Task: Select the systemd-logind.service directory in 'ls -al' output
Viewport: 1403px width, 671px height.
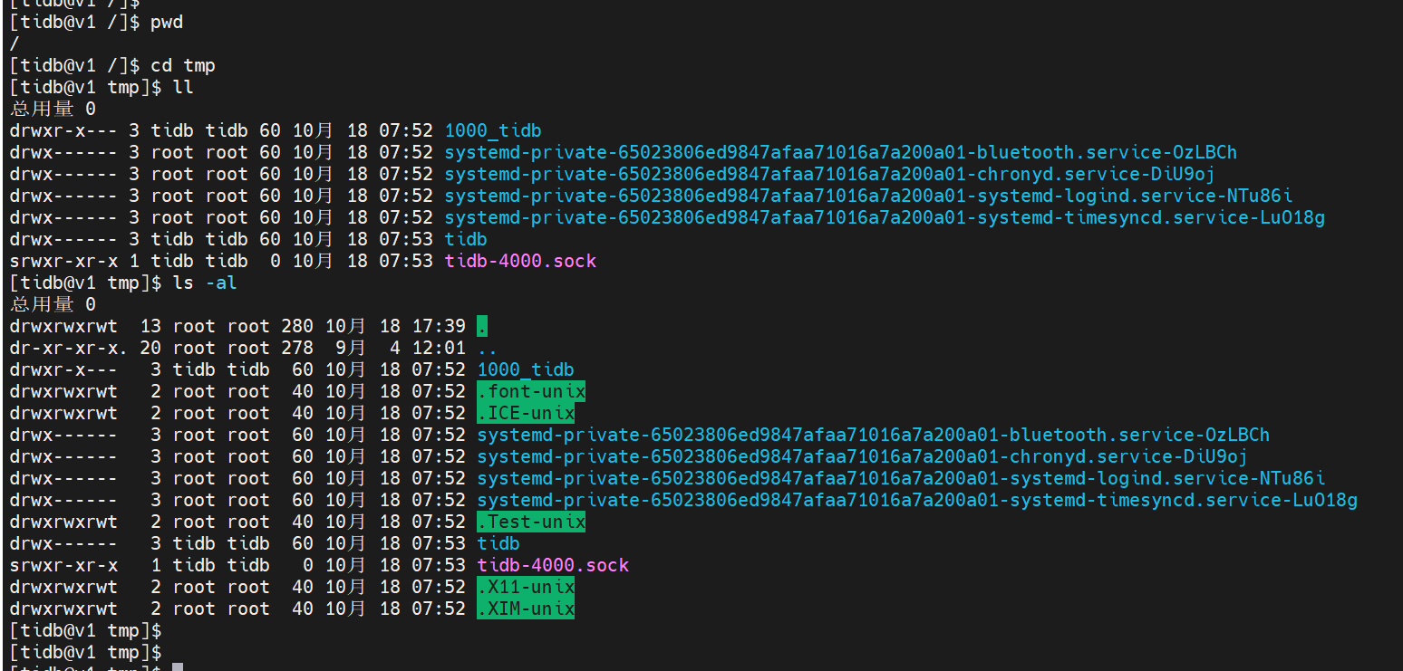Action: [900, 478]
